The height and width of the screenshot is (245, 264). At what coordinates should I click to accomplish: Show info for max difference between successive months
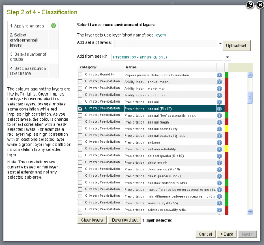(219, 189)
